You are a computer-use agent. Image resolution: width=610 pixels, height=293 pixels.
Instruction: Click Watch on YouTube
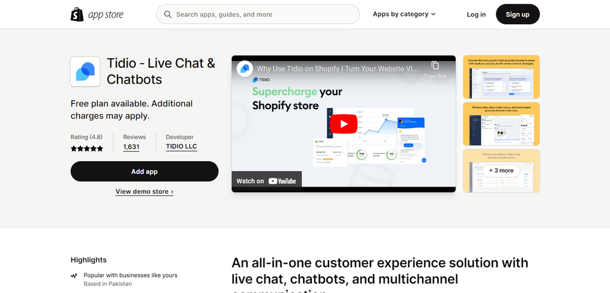[266, 181]
